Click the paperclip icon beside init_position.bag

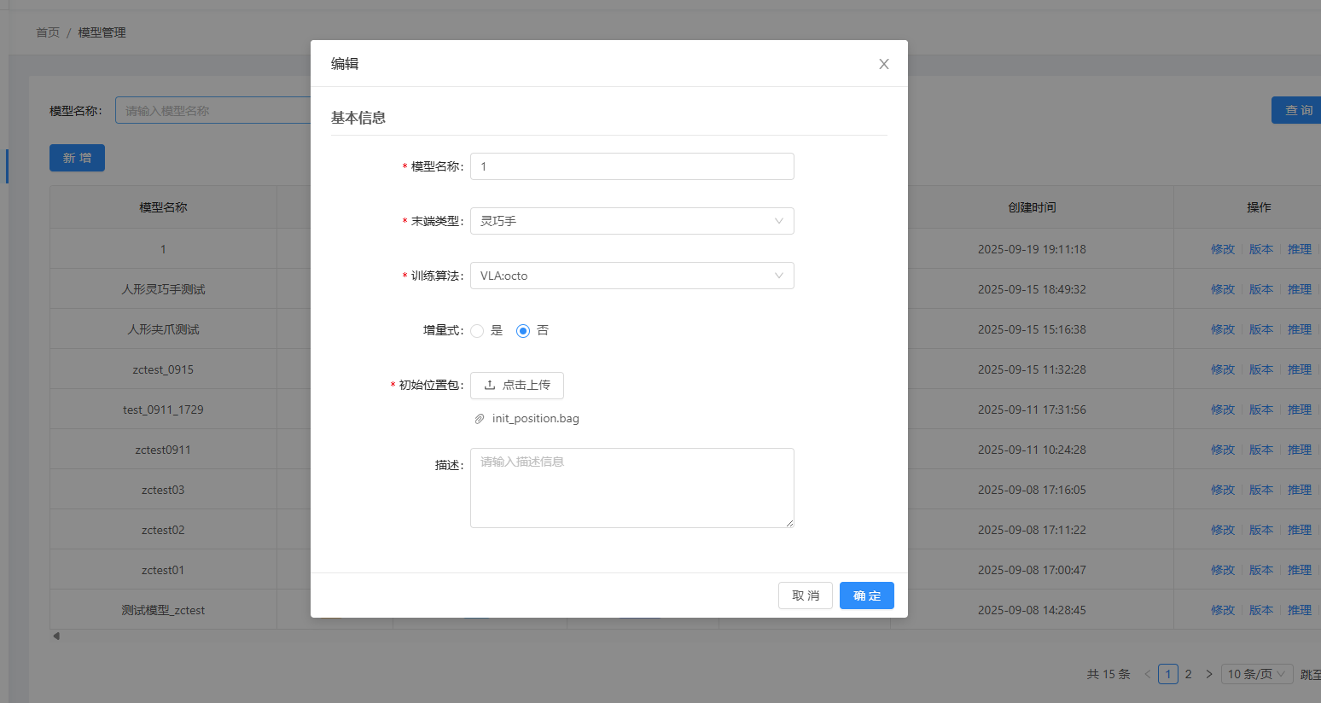(479, 418)
